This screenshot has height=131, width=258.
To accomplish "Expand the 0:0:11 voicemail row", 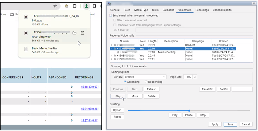I will 111,59.
